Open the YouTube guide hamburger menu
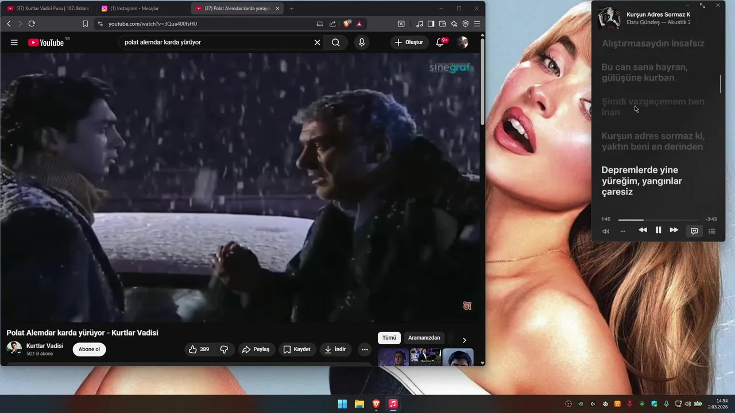Image resolution: width=735 pixels, height=413 pixels. (x=14, y=42)
